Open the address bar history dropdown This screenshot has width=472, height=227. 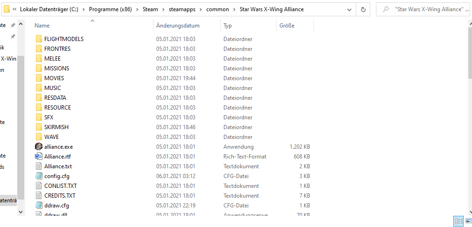tap(349, 9)
